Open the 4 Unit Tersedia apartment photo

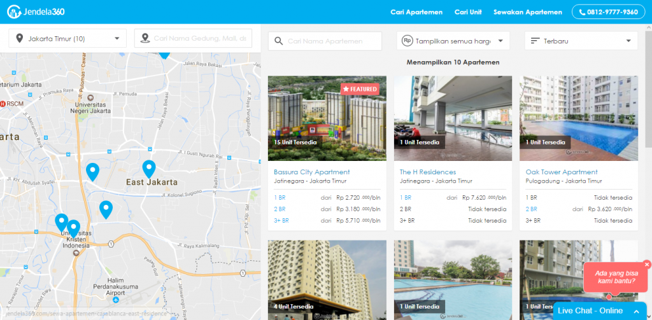[x=327, y=280]
